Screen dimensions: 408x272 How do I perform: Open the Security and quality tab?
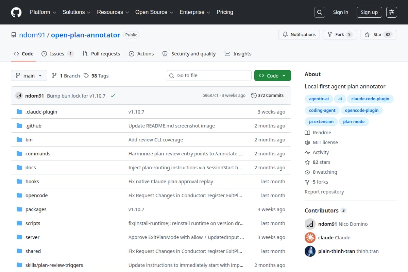click(189, 54)
